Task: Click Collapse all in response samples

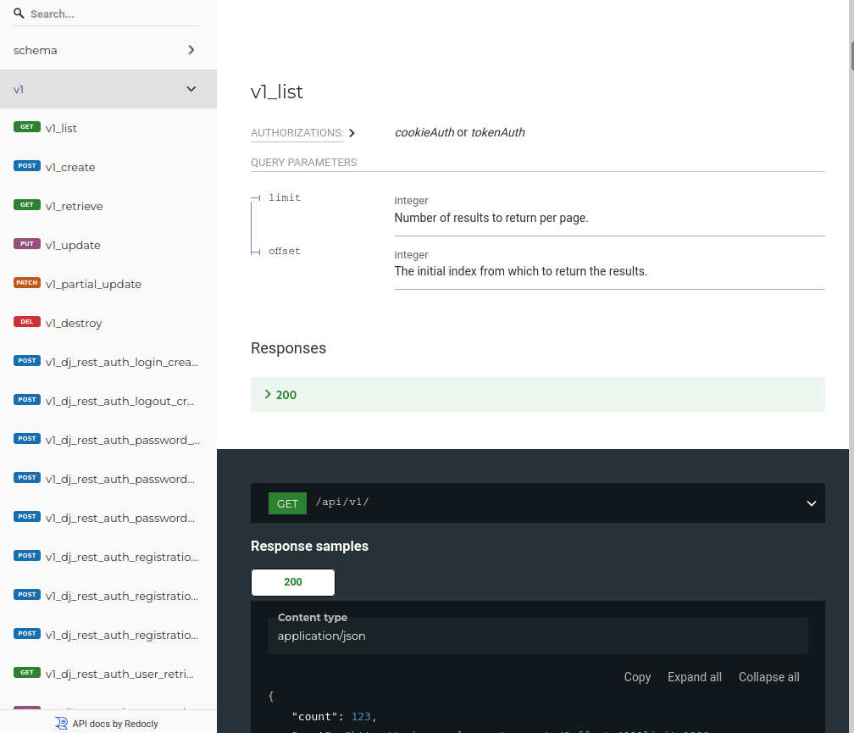Action: (x=769, y=677)
